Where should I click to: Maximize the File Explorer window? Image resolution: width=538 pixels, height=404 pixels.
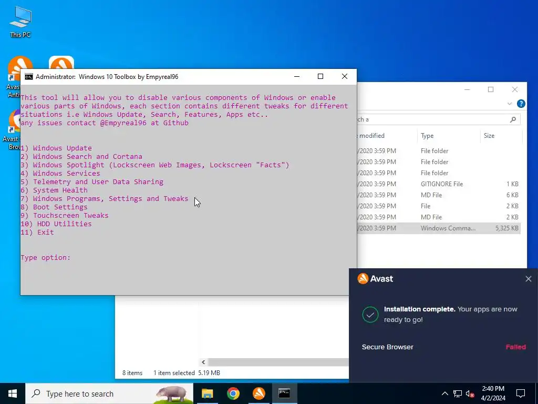[x=491, y=89]
